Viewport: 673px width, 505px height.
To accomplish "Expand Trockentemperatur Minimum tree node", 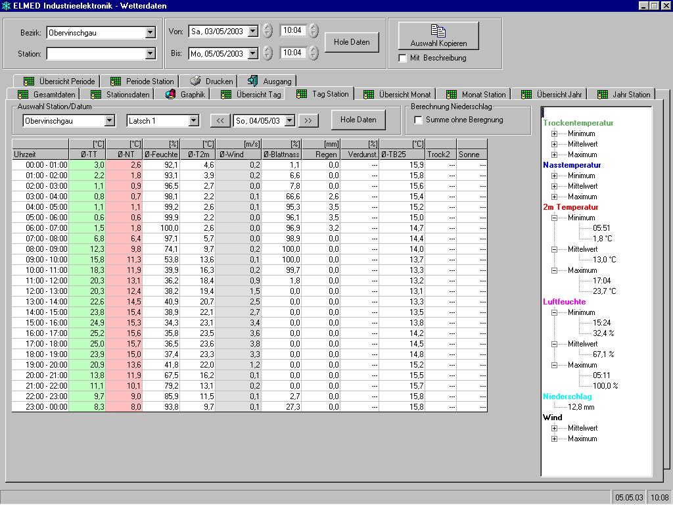I will 554,133.
